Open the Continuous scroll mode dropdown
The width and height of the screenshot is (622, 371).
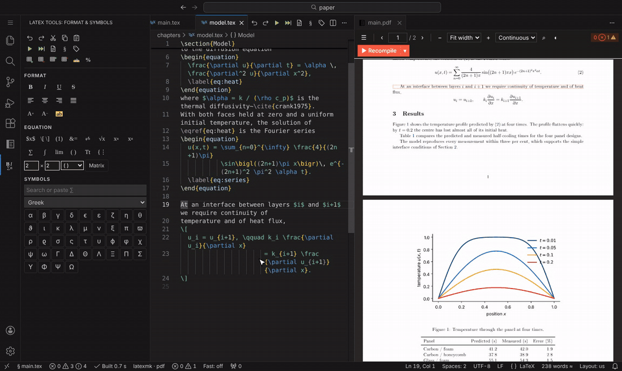coord(516,38)
